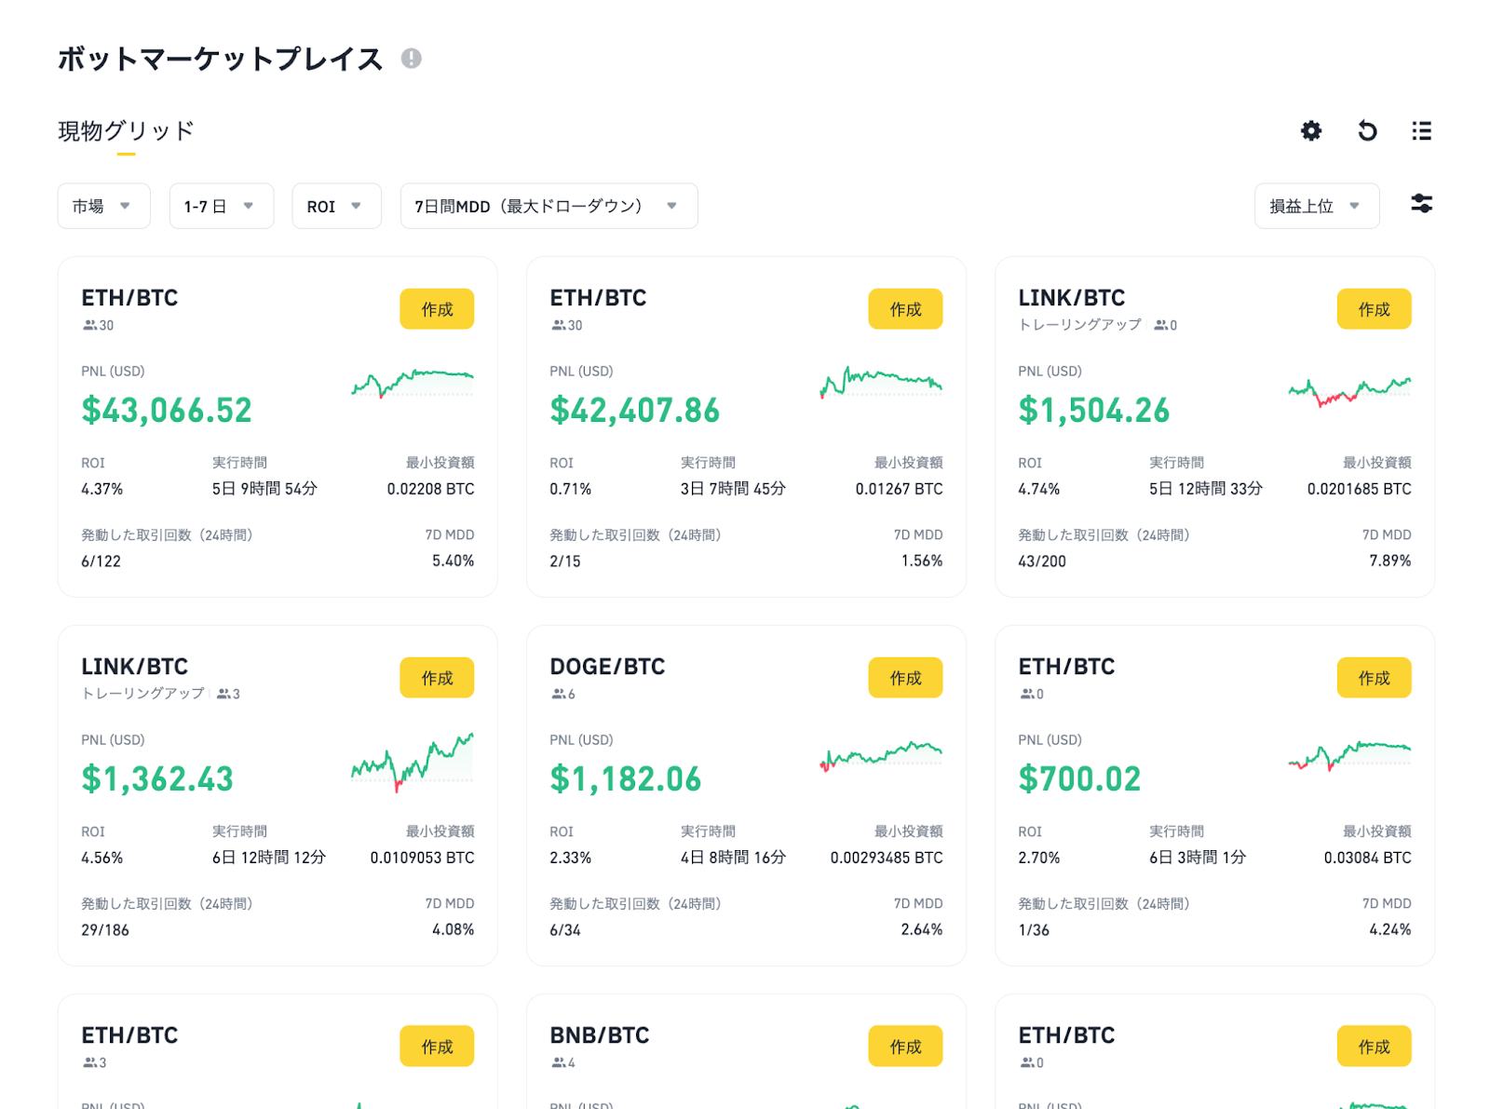Click the DOGE/BTC pair title
The height and width of the screenshot is (1109, 1490).
607,667
